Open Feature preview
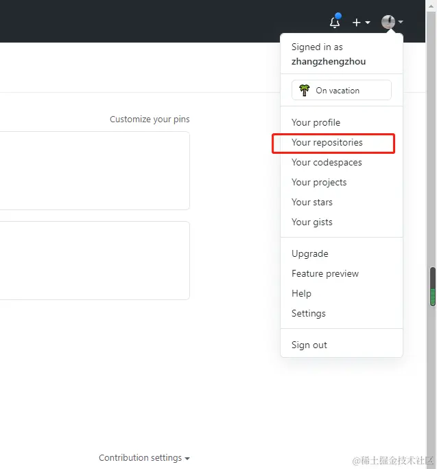 click(325, 273)
